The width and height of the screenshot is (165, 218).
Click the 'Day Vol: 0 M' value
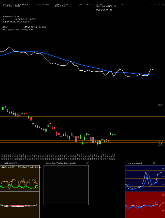tap(104, 10)
